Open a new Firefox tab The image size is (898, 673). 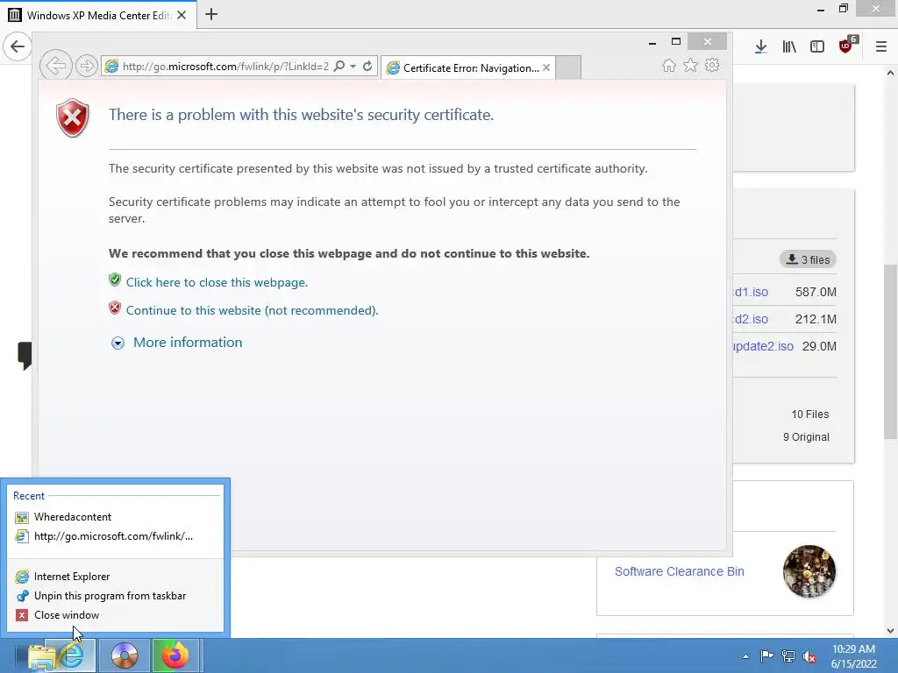pos(211,14)
